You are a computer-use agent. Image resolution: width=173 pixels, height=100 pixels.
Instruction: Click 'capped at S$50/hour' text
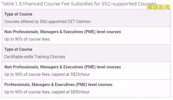(70, 92)
